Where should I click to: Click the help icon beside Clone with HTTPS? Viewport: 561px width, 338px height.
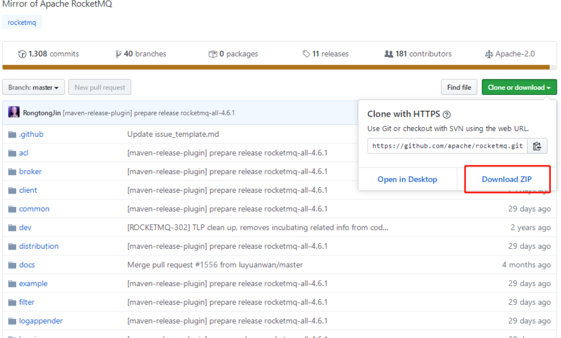click(x=446, y=115)
